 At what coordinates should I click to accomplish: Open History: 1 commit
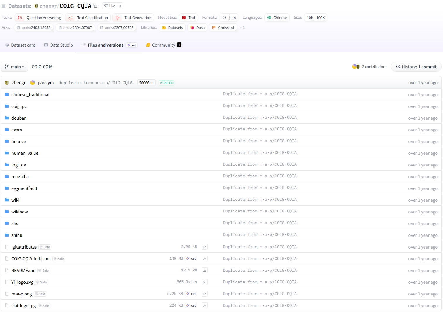(x=416, y=67)
